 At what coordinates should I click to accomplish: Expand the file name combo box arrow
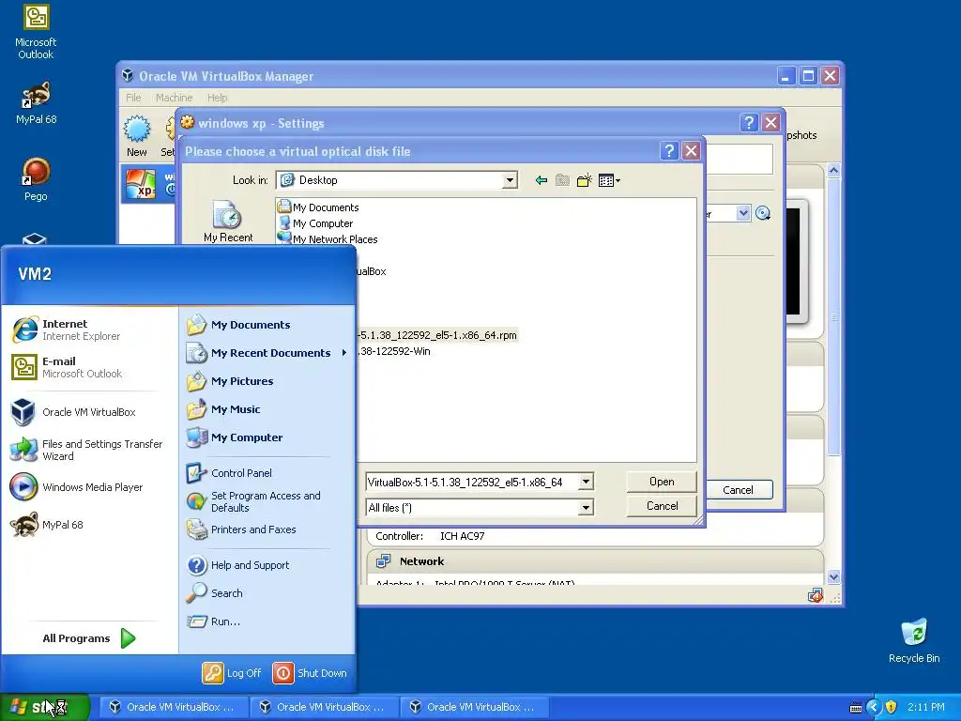(x=586, y=482)
